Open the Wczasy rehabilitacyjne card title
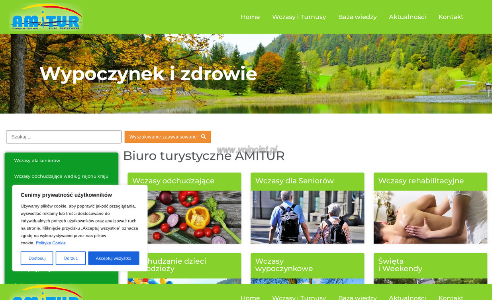Screen dimensions: 492x300 [421, 181]
